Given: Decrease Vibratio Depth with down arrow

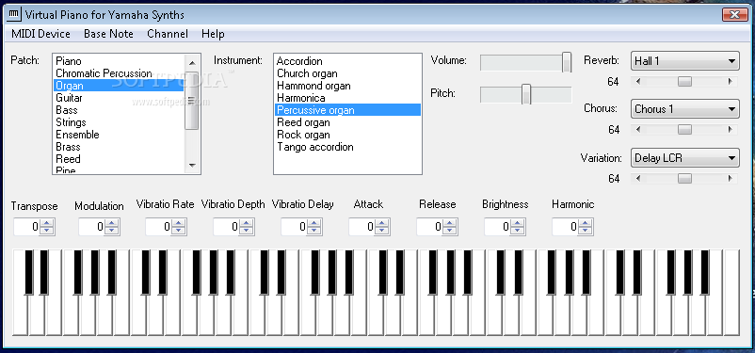Looking at the screenshot, I should point(246,231).
